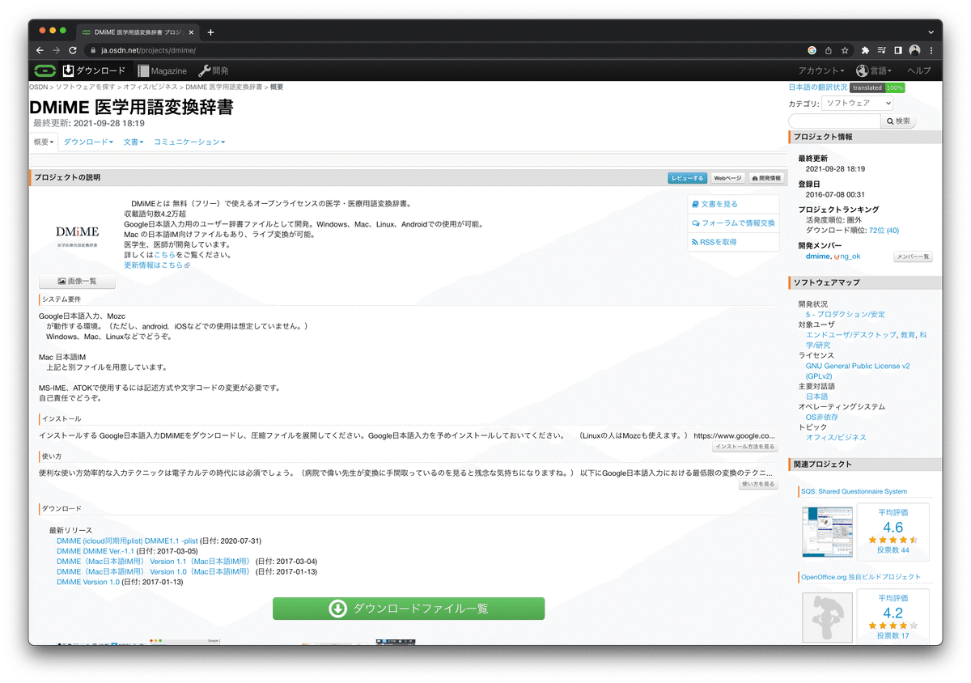Open OpenOffice.org 独自ビルドプロジェクト link
Viewport: 971px width, 683px height.
[861, 577]
